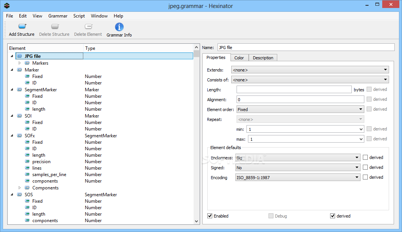402x232 pixels.
Task: Click the element icon beside lines
Action: (x=27, y=168)
